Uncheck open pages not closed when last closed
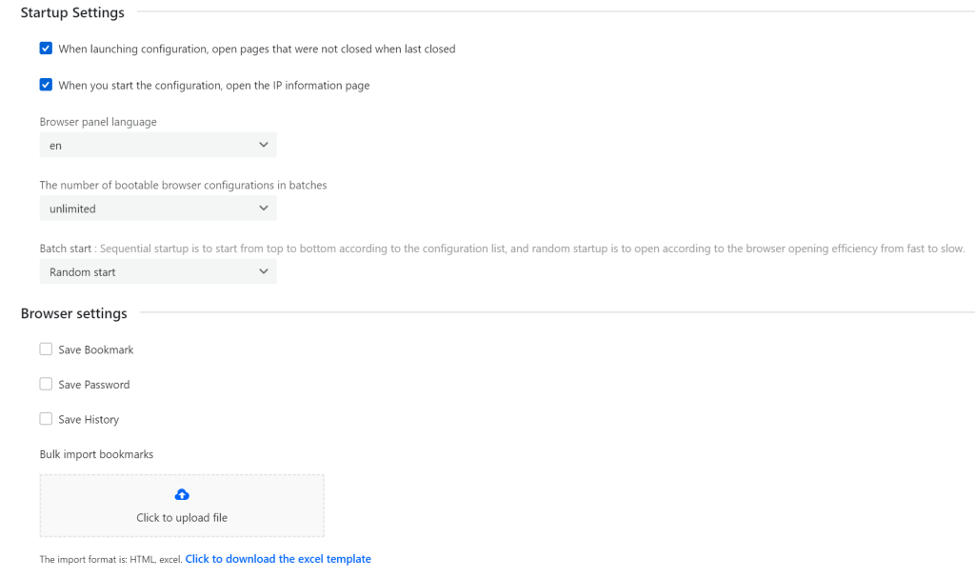Screen dimensions: 975x578 [46, 49]
